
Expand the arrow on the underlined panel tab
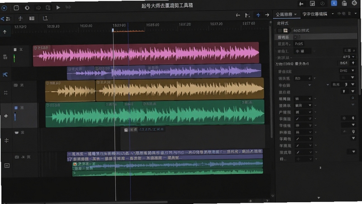pos(295,15)
